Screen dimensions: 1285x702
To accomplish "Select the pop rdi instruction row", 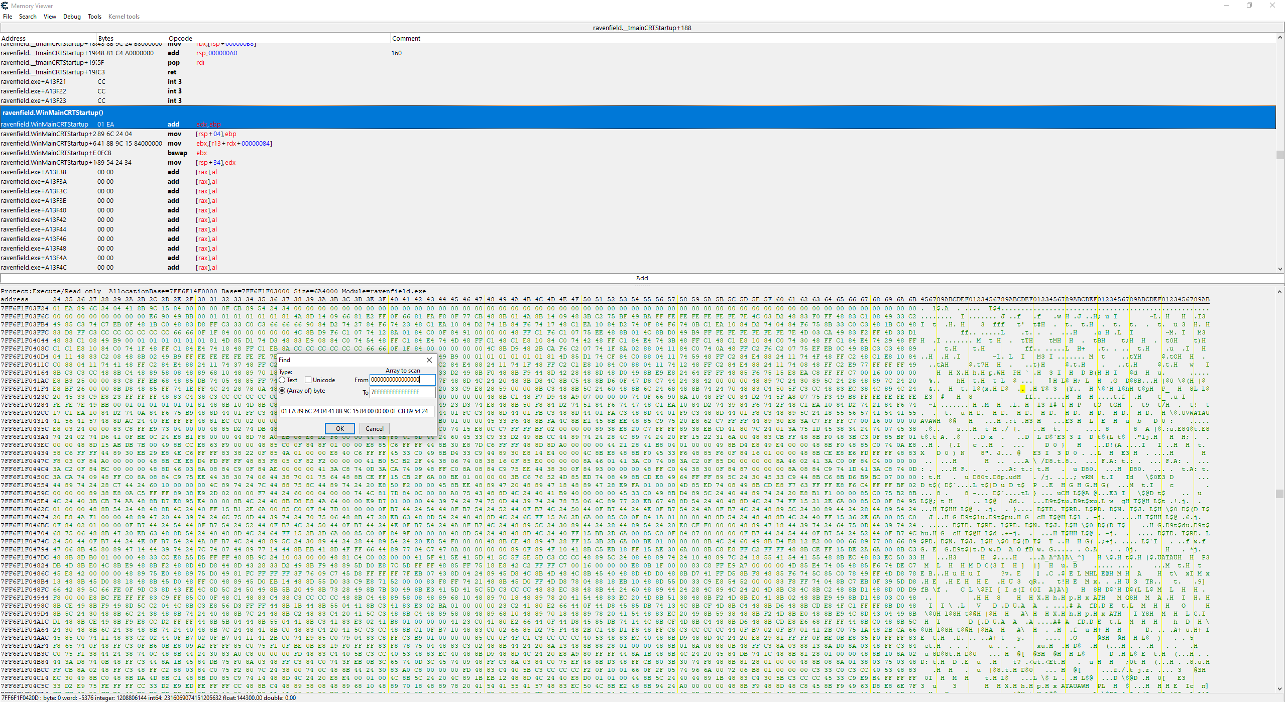I will 638,63.
